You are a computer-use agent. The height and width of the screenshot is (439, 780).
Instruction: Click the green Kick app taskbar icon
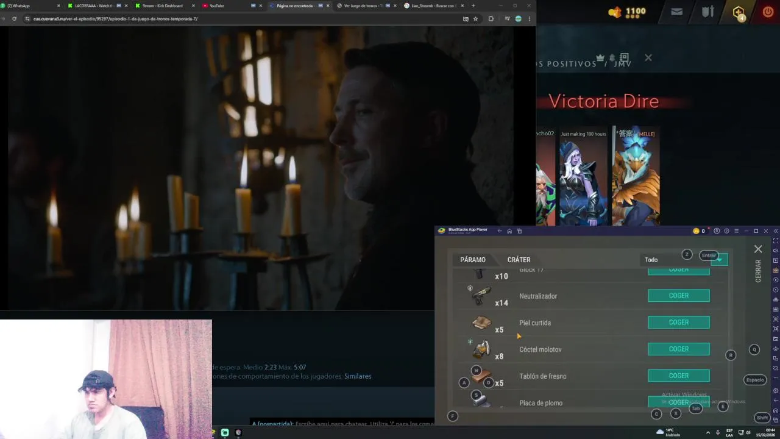[225, 432]
